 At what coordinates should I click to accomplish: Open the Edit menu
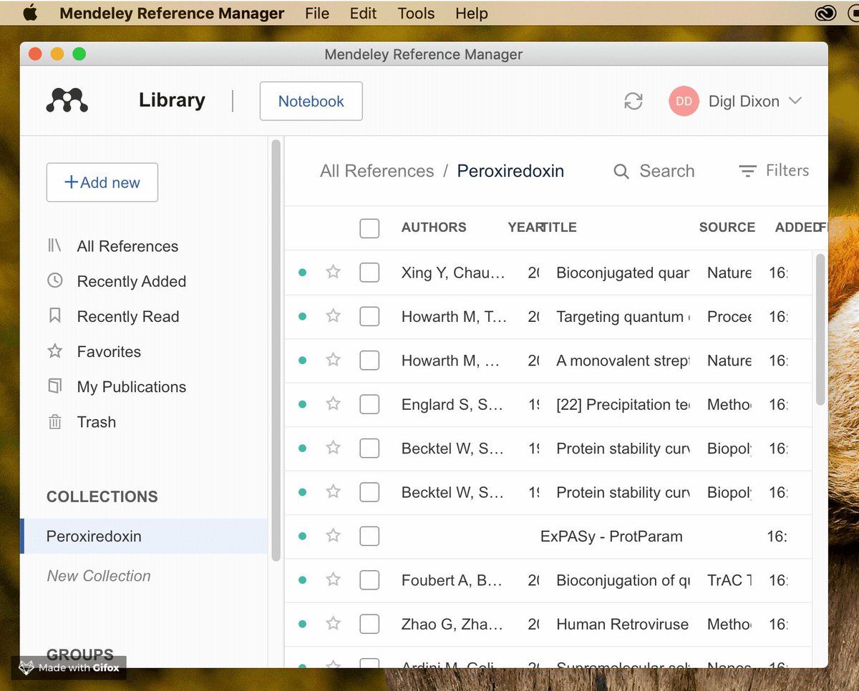coord(363,13)
